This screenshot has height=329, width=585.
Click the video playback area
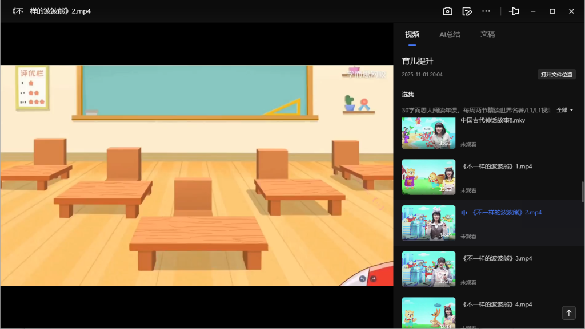[x=197, y=175]
